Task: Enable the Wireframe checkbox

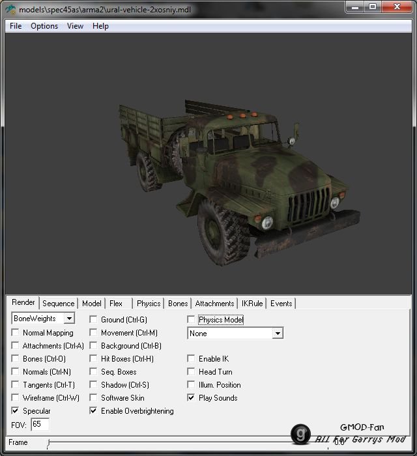Action: 16,398
